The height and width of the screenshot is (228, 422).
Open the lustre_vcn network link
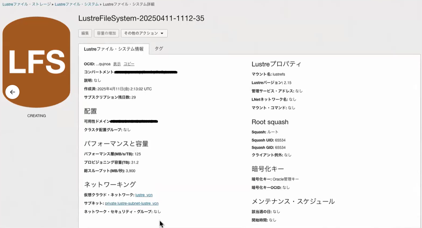click(144, 195)
